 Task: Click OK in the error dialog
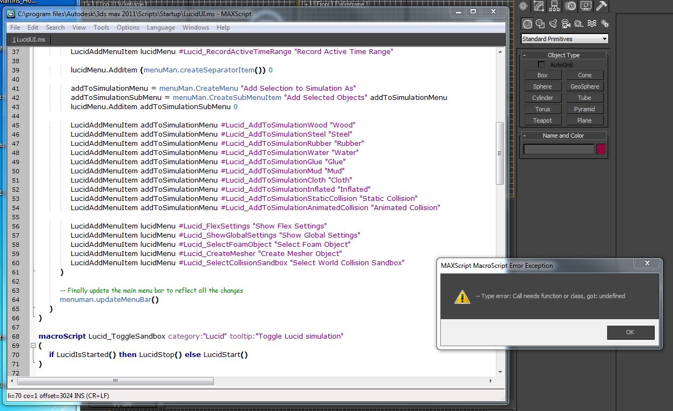(630, 332)
